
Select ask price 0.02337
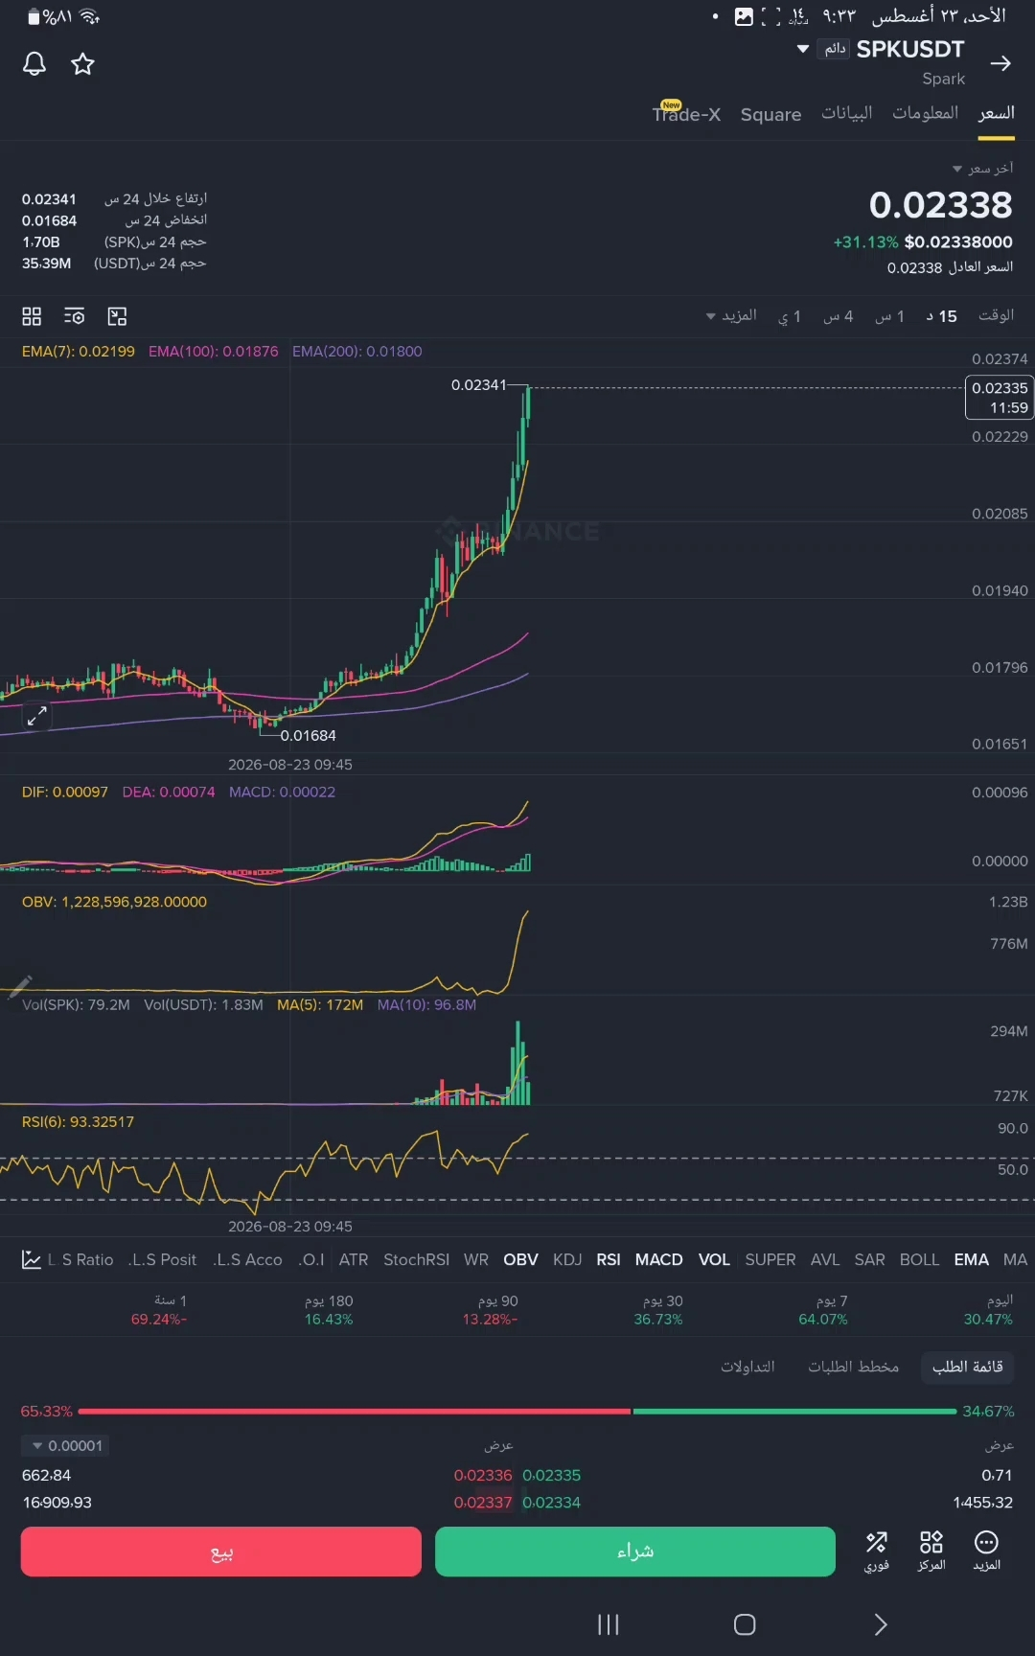click(x=483, y=1503)
